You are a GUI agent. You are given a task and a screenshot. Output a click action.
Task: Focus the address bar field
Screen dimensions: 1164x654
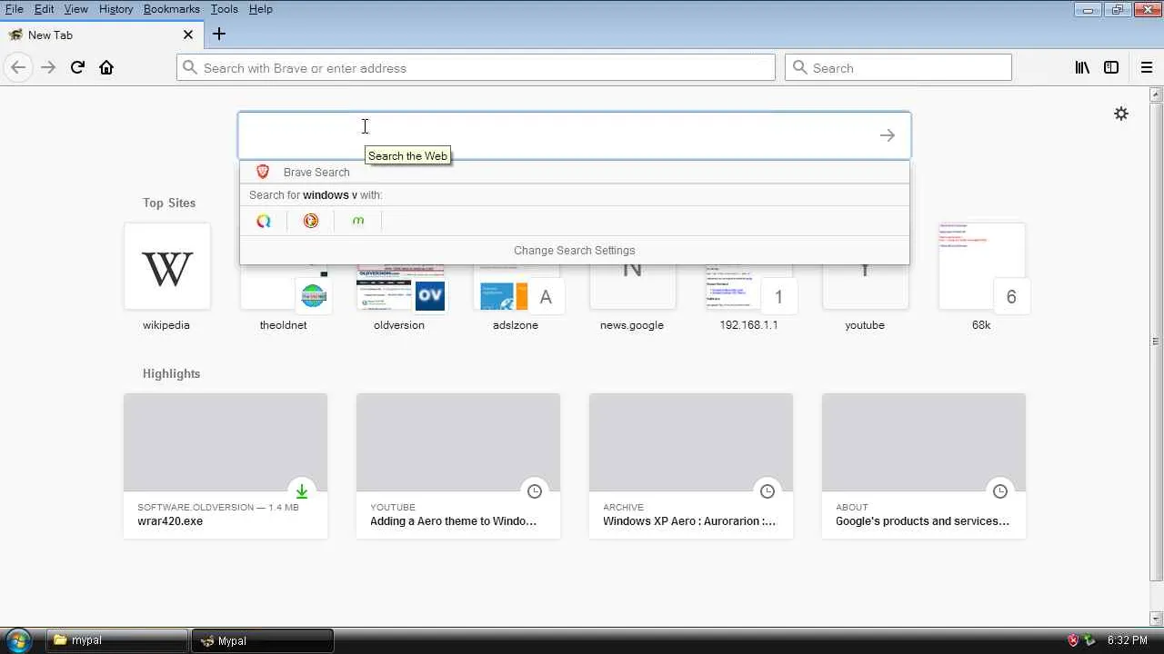[477, 67]
